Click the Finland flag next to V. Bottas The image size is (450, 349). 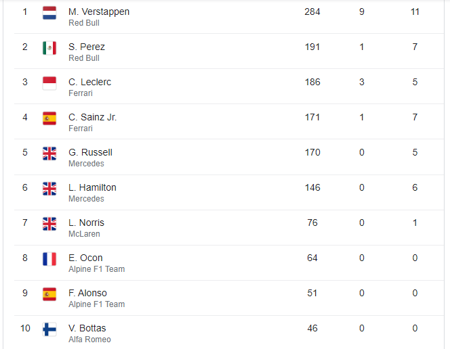(49, 329)
